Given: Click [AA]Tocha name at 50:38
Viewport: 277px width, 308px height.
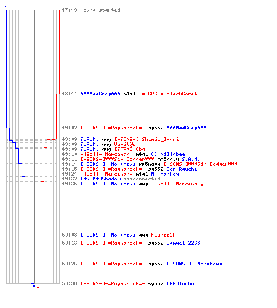Looking at the screenshot, I should tap(180, 283).
